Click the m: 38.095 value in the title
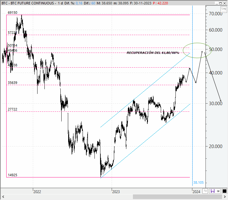This screenshot has height=200, width=228. pos(121,3)
